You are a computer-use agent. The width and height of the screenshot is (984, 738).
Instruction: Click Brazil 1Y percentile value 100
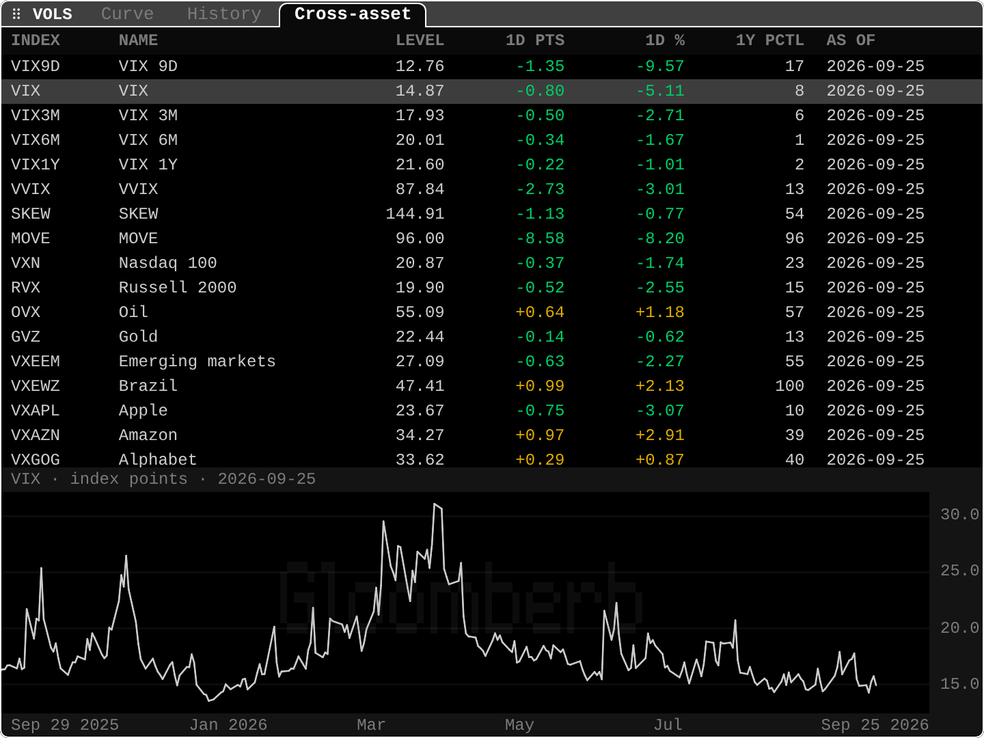click(x=789, y=386)
